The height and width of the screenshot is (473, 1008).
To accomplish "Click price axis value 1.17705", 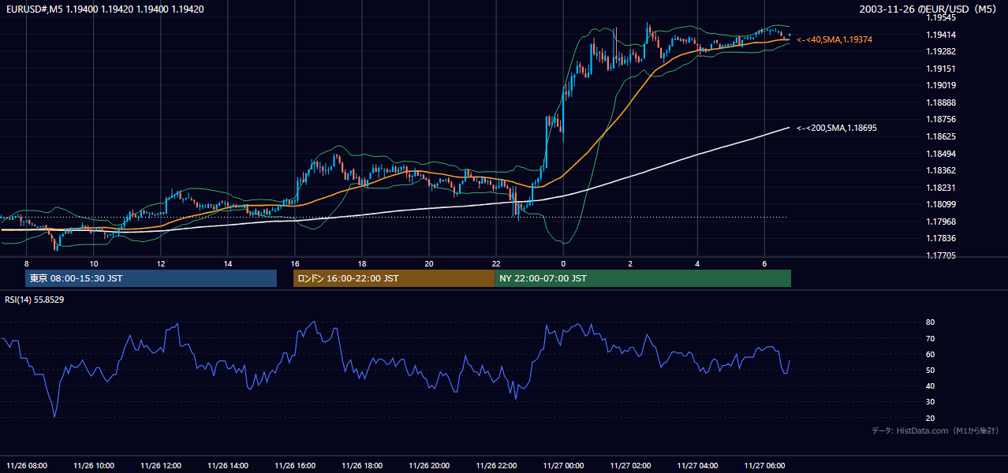I will coord(941,255).
